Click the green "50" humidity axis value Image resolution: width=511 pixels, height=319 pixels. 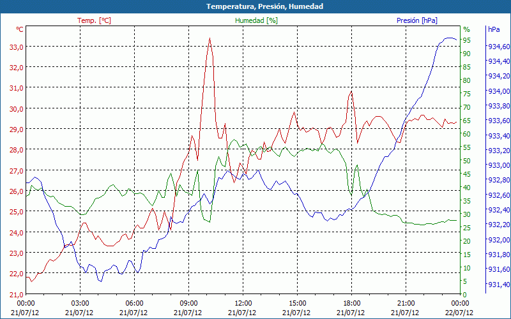click(467, 161)
